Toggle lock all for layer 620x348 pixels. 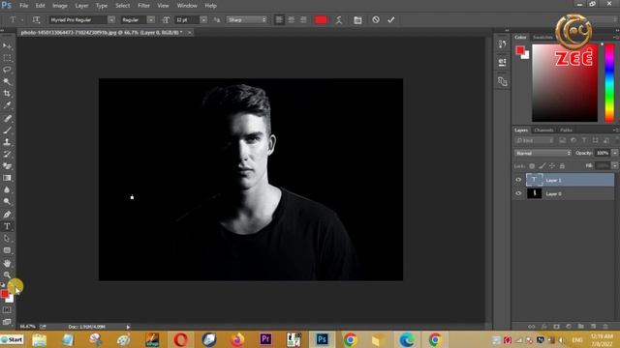pos(562,166)
